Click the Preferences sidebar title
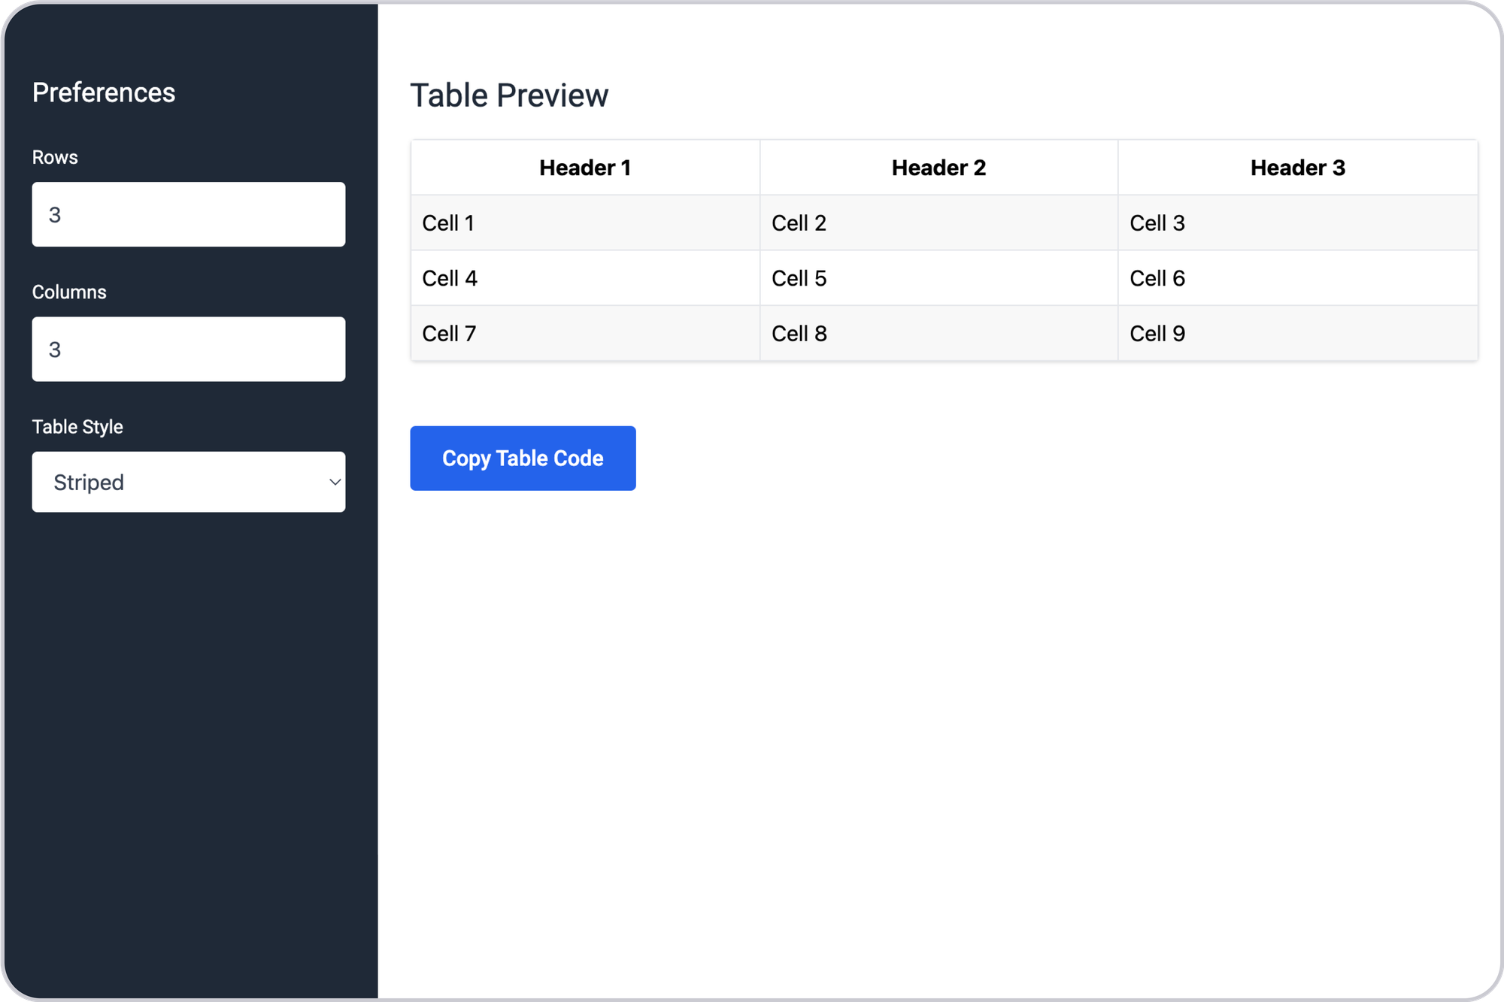Image resolution: width=1504 pixels, height=1002 pixels. [x=104, y=92]
